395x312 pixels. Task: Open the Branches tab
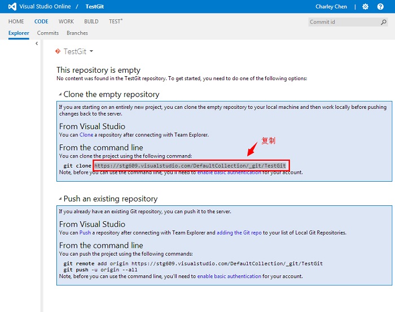(77, 33)
